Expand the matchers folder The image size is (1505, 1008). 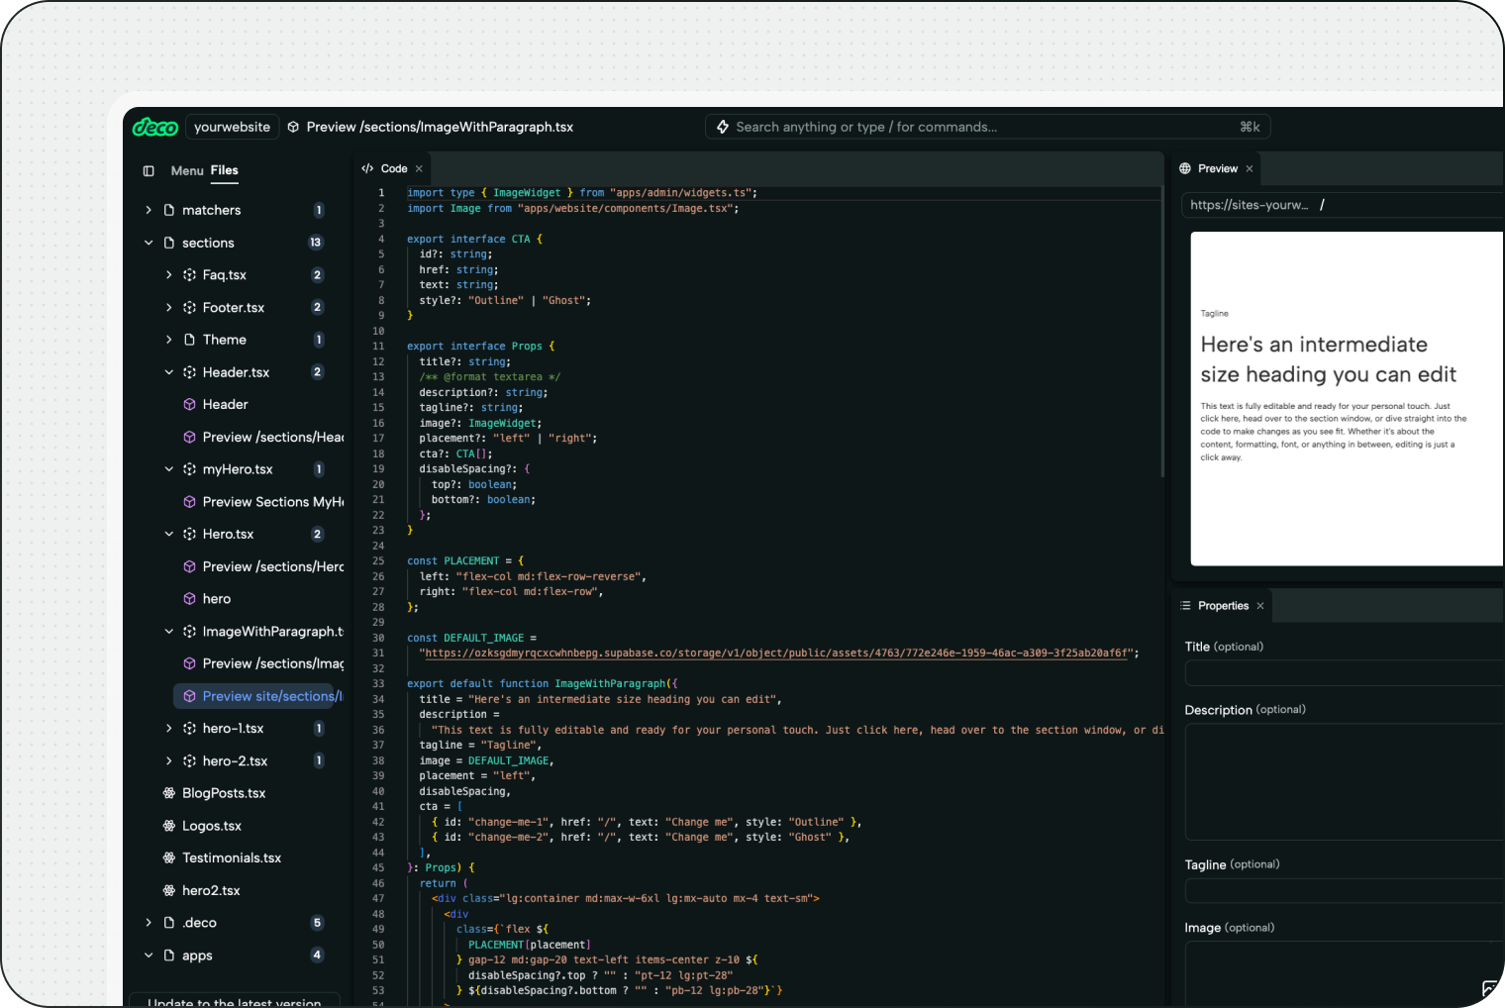pos(149,210)
